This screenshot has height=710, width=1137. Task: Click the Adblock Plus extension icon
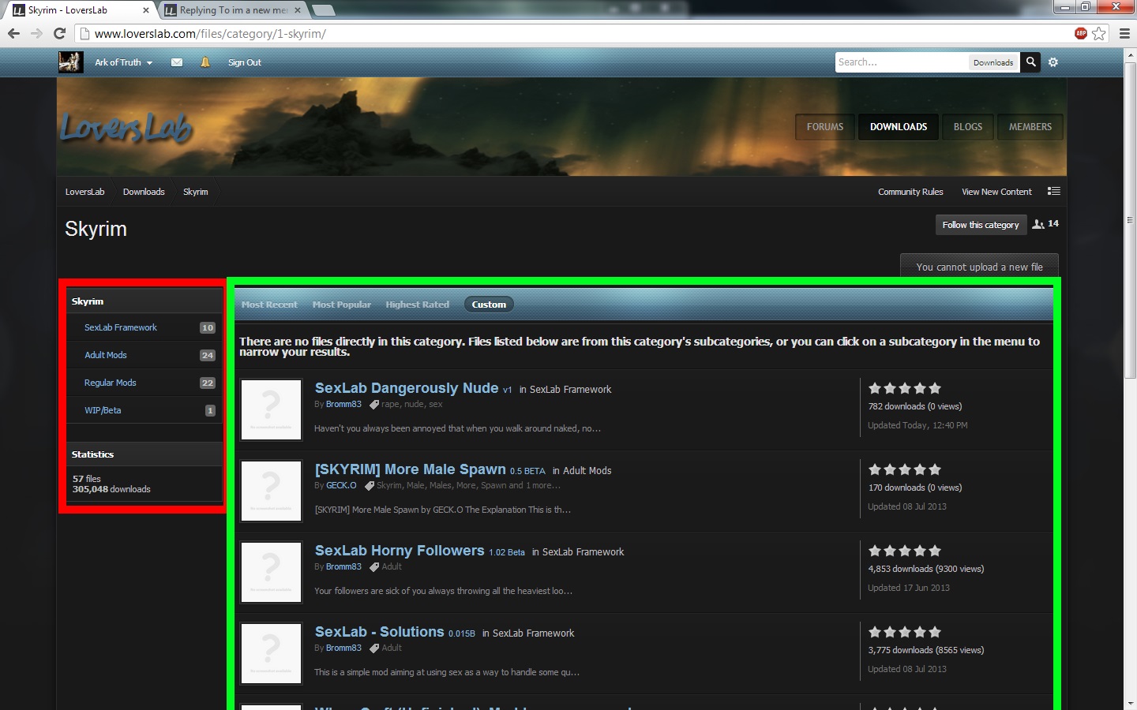[1081, 33]
